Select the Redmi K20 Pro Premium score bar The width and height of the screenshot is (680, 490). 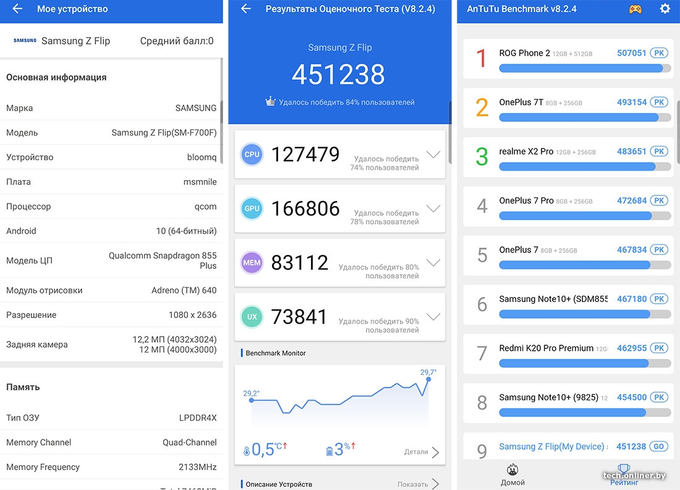[x=585, y=363]
